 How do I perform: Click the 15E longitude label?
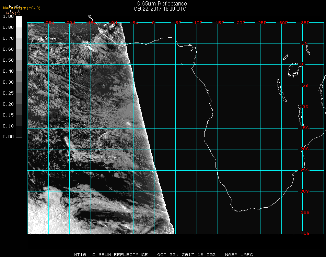(220, 23)
